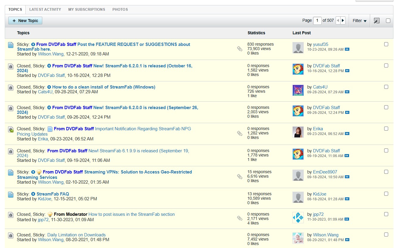Click Cats4U's cat avatar

tap(298, 90)
